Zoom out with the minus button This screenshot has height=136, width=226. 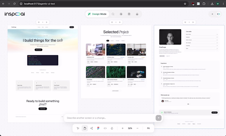(x=137, y=128)
